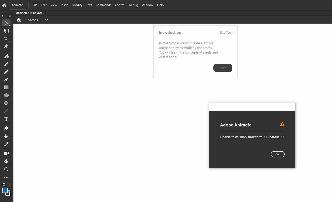Viewport: 332px width, 202px height.
Task: Click the Skip Tour link
Action: (226, 33)
